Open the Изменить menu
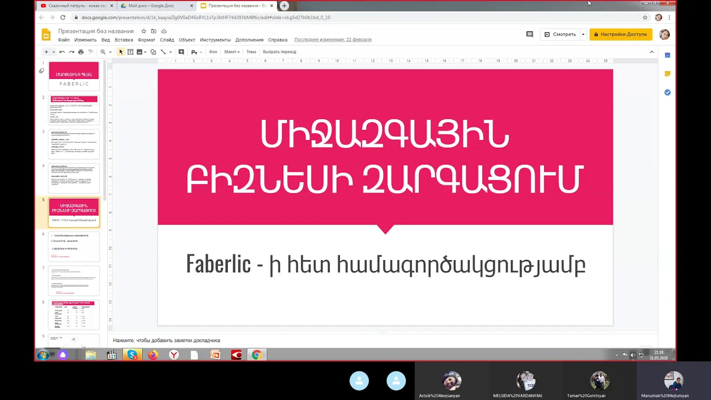711x400 pixels. point(86,40)
